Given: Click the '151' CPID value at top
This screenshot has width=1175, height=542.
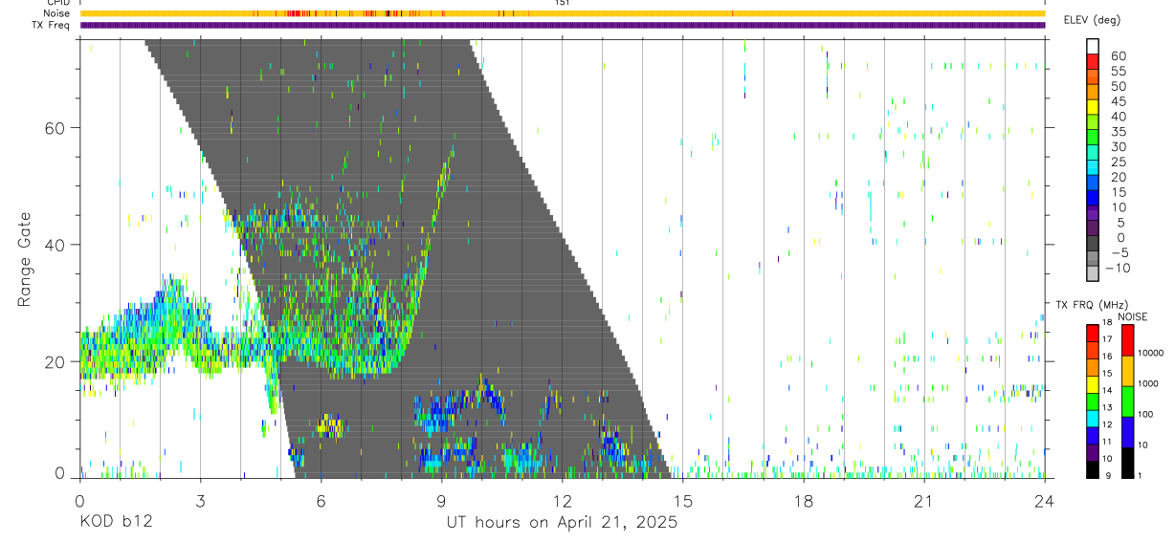Looking at the screenshot, I should (563, 3).
